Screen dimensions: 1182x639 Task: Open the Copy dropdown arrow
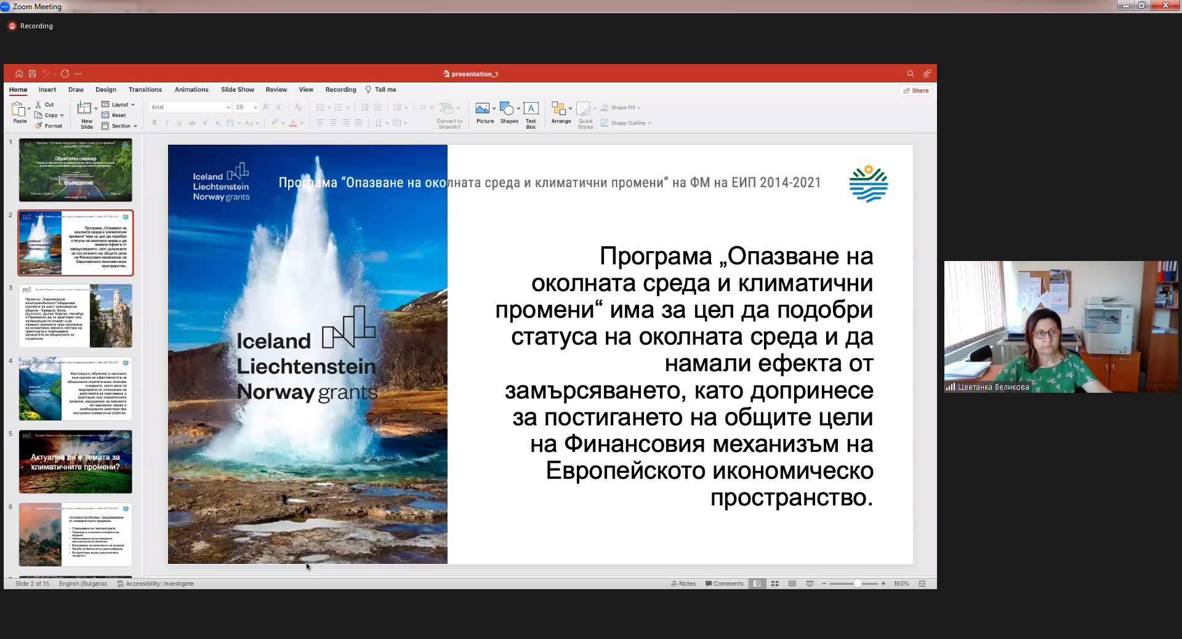[62, 115]
